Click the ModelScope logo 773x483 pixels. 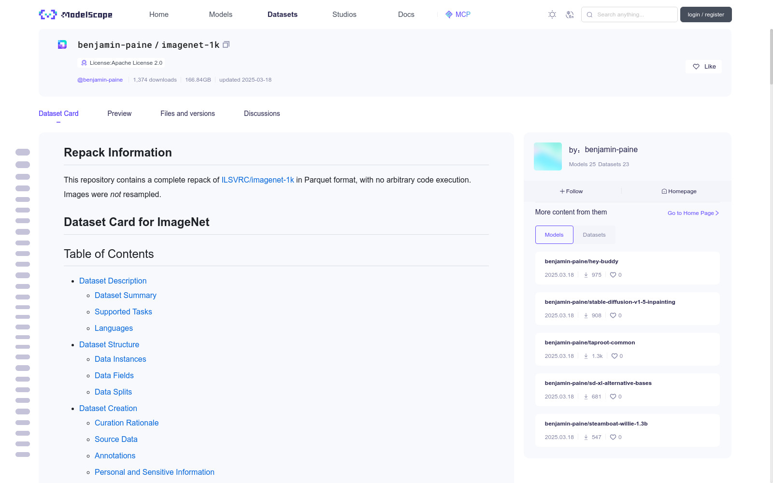pos(76,14)
